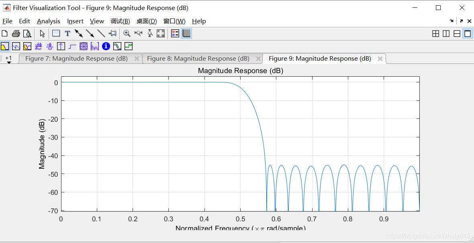Select Figure 9 Magnitude Response tab

click(x=320, y=59)
